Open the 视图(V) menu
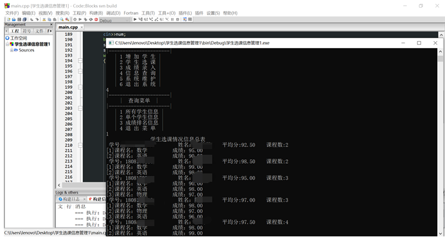 coord(46,13)
